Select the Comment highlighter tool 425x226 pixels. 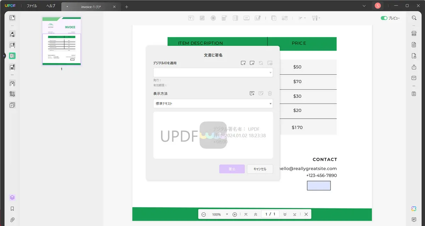pos(12,34)
